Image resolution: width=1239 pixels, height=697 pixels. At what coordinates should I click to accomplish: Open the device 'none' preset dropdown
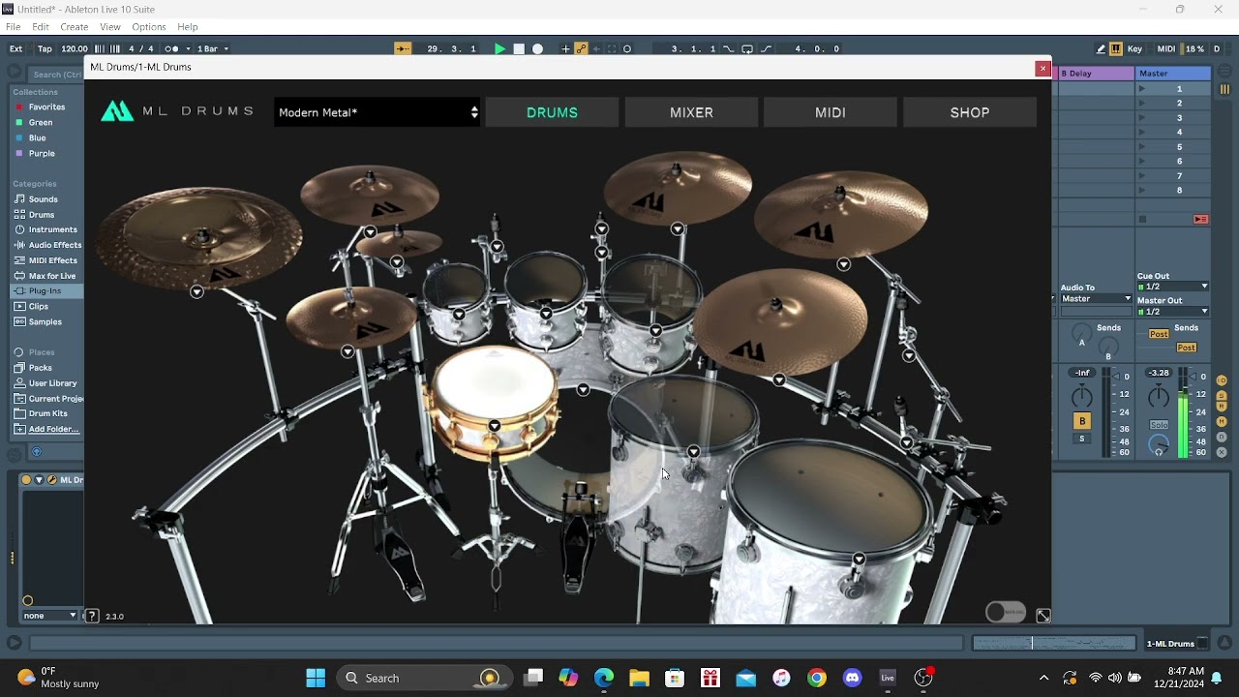(50, 616)
